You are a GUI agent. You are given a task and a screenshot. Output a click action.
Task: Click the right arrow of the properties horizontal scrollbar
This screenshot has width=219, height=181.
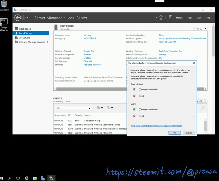tap(206, 89)
